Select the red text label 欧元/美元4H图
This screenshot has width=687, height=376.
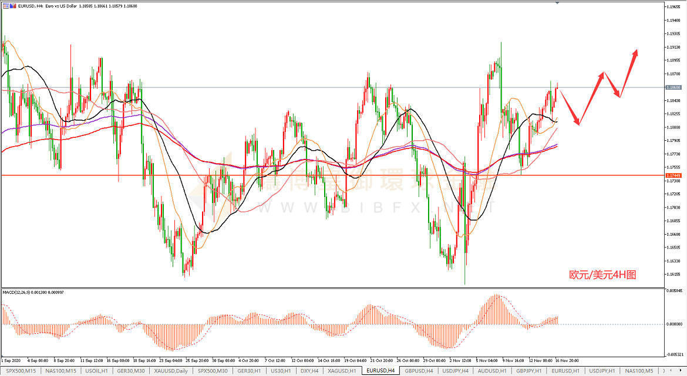(x=602, y=275)
